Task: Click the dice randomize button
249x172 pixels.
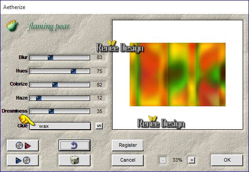Action: (74, 160)
